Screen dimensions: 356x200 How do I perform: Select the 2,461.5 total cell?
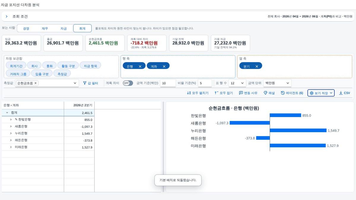click(79, 113)
